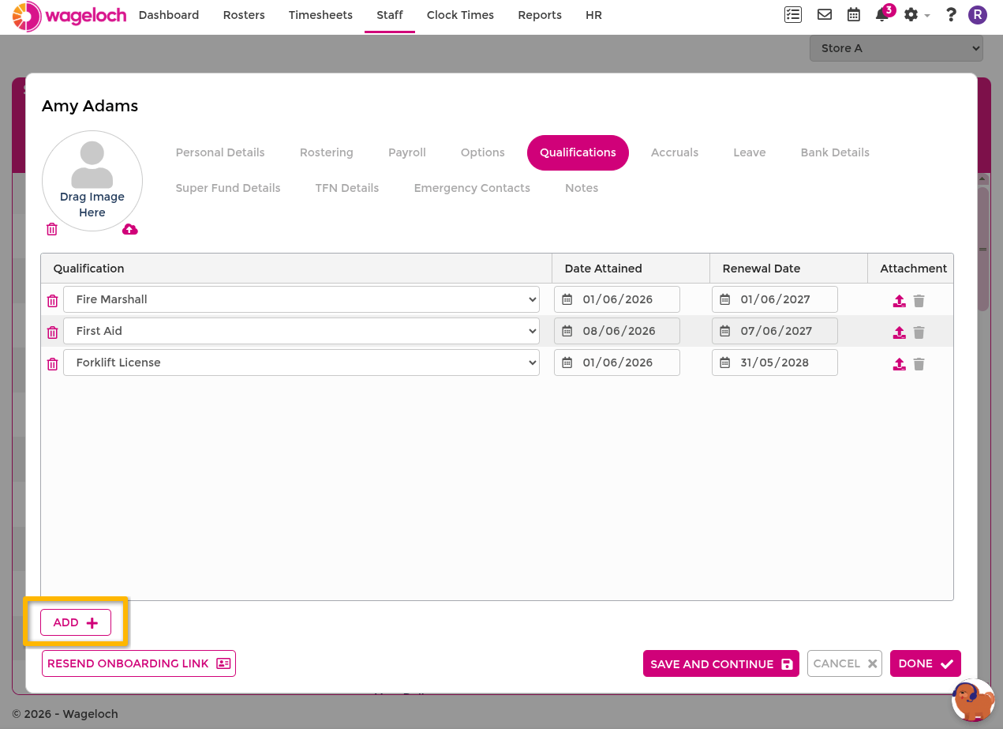Edit First Aid renewal date 07/06/2027
Screen dimensions: 1003x729
coord(775,331)
